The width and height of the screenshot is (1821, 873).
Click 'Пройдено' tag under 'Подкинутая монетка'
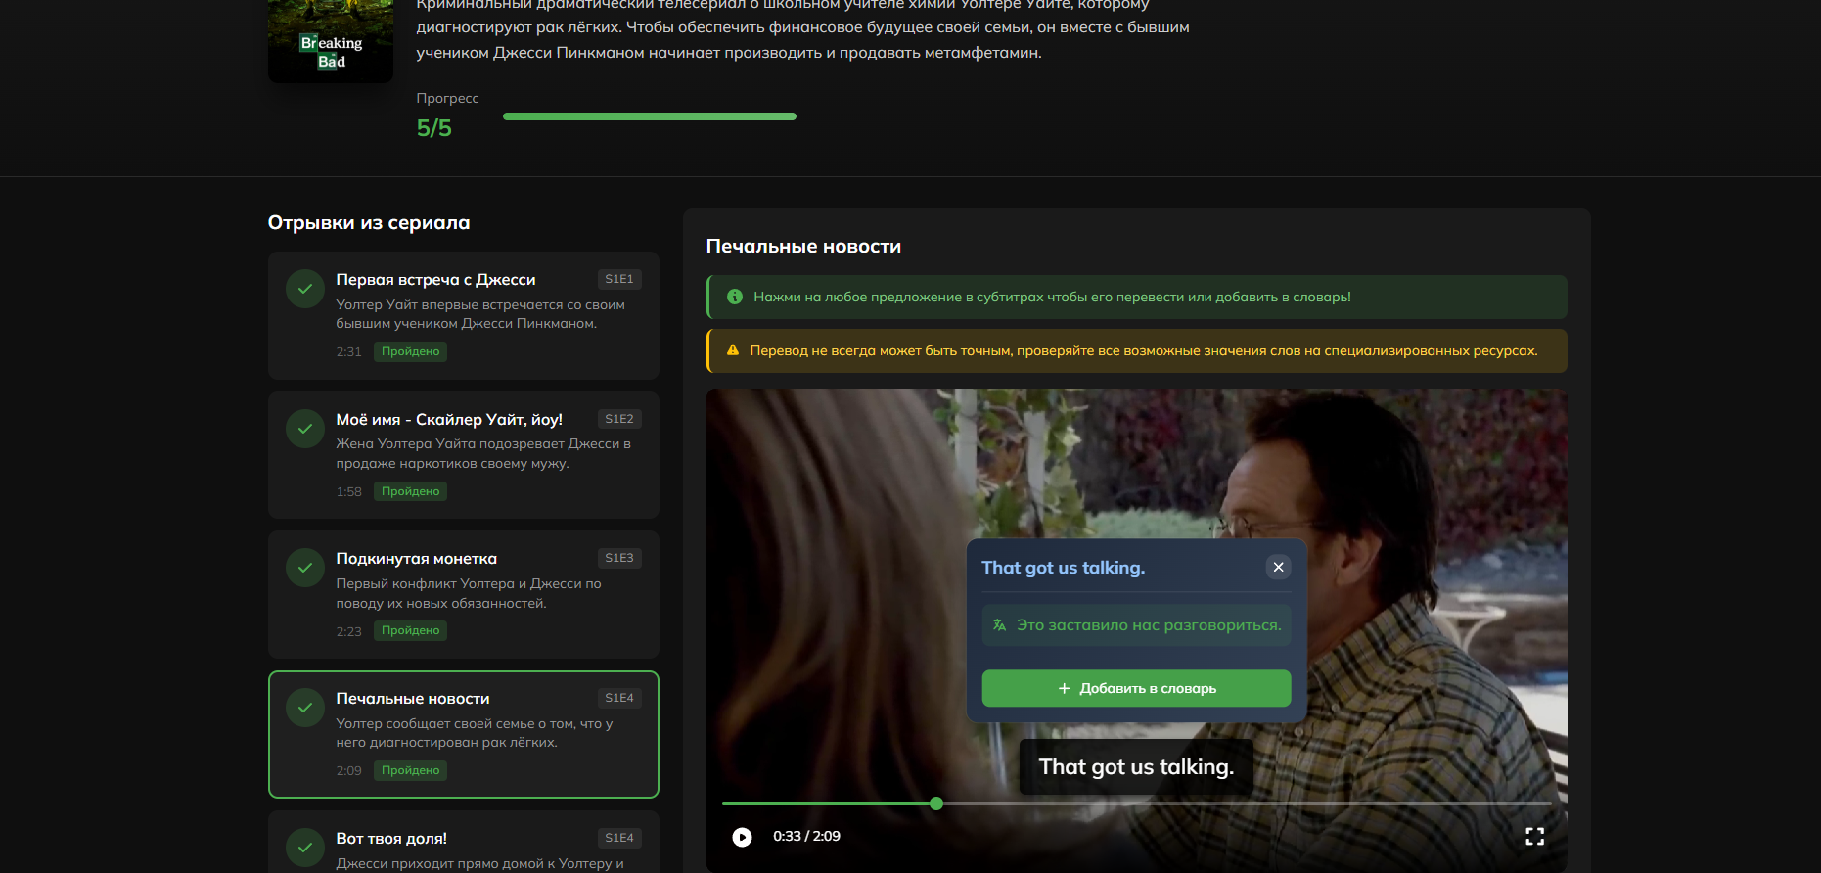pos(411,630)
